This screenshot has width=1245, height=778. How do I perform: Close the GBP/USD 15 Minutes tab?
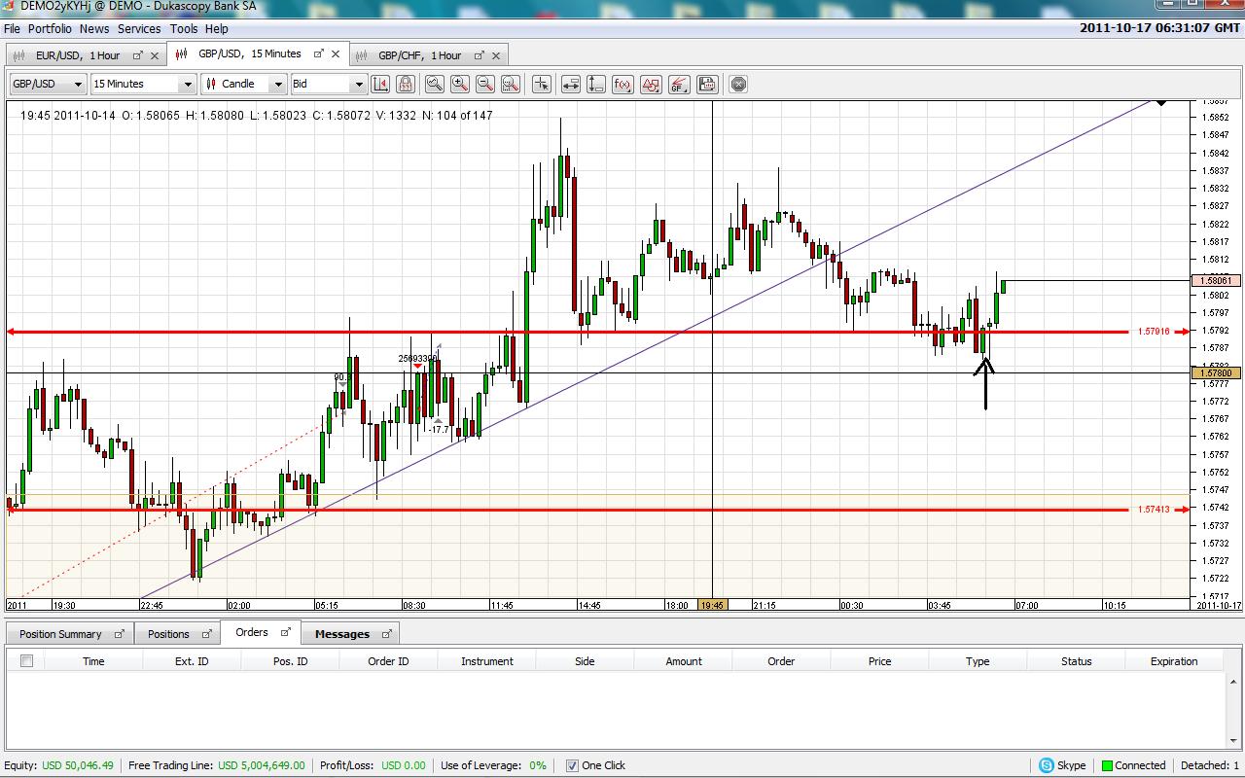(x=336, y=54)
